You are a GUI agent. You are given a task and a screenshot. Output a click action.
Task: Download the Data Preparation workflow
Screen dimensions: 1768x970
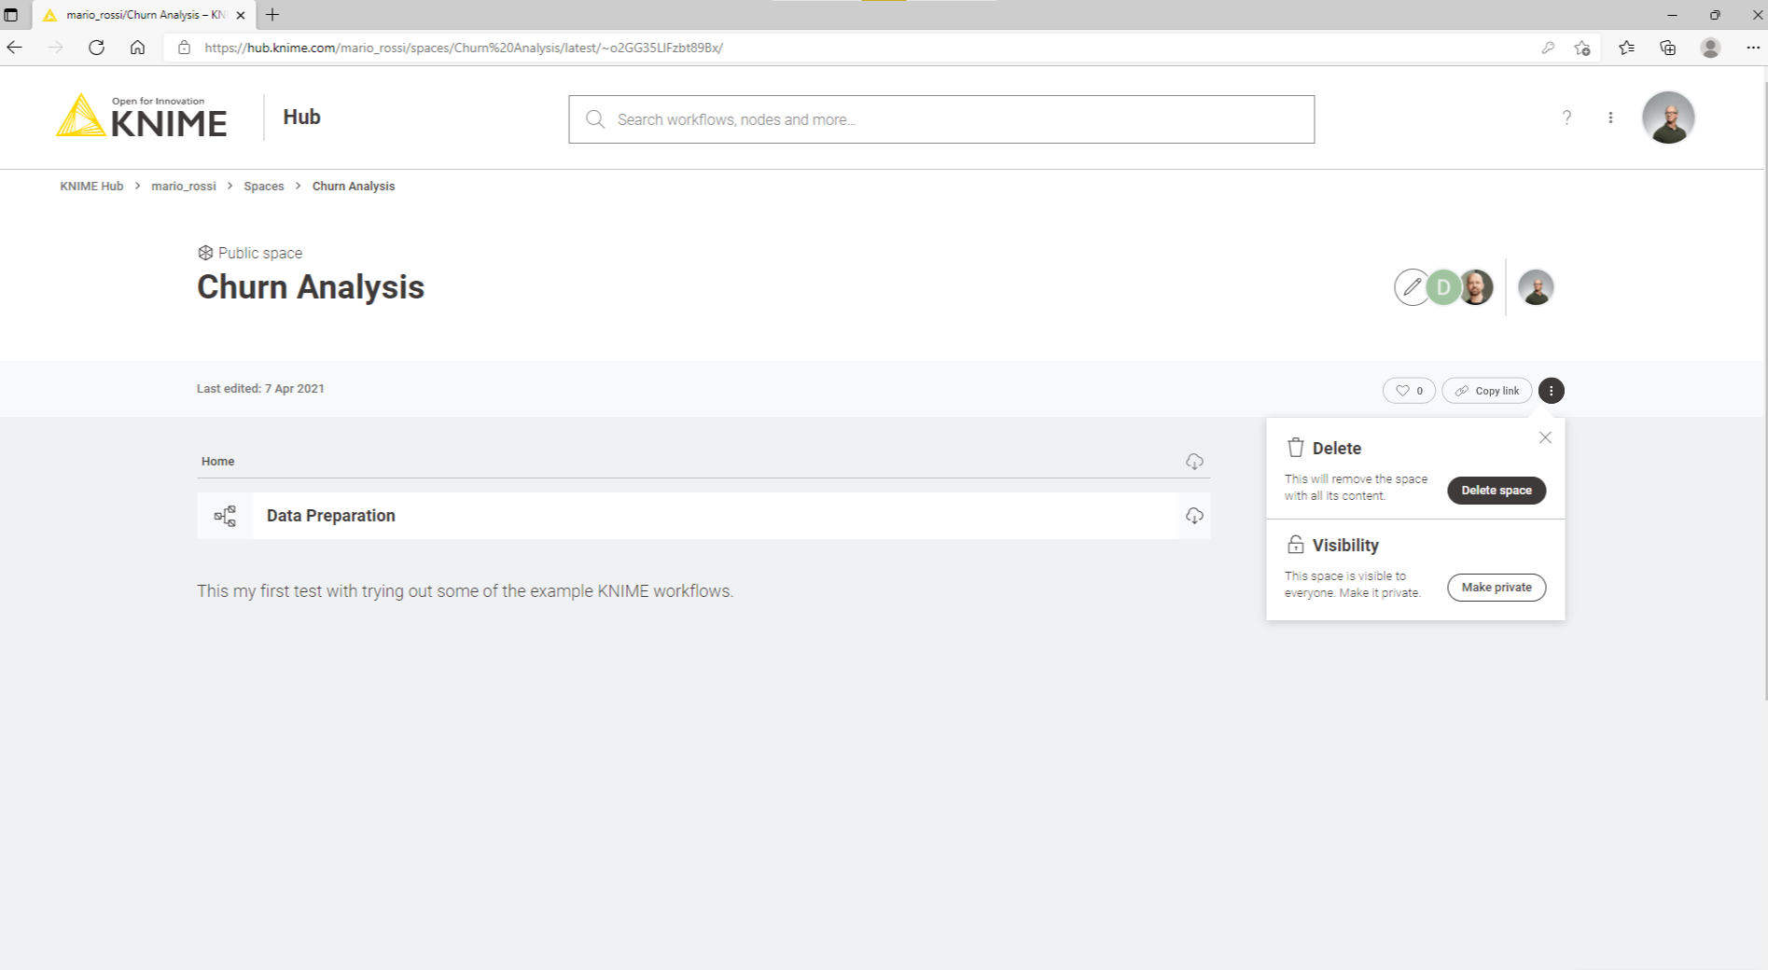pyautogui.click(x=1194, y=516)
